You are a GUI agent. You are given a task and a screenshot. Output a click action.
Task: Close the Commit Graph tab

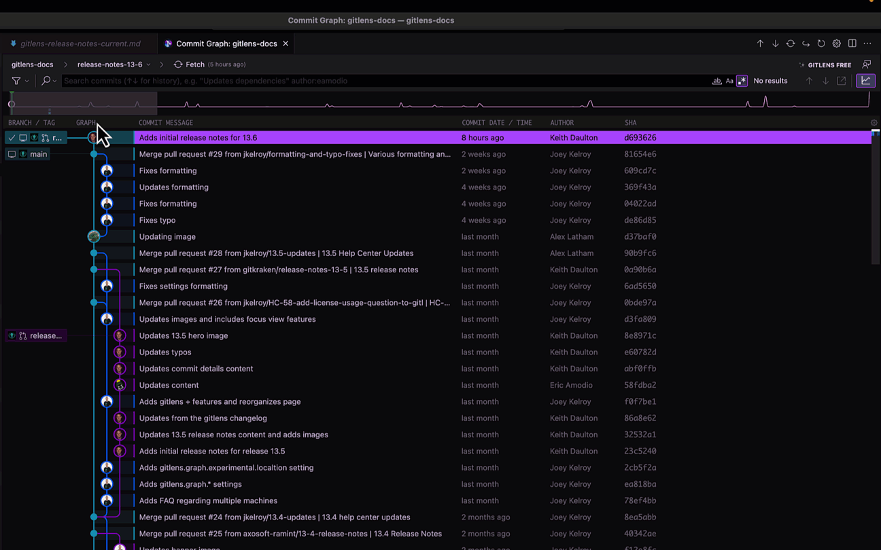pyautogui.click(x=286, y=43)
